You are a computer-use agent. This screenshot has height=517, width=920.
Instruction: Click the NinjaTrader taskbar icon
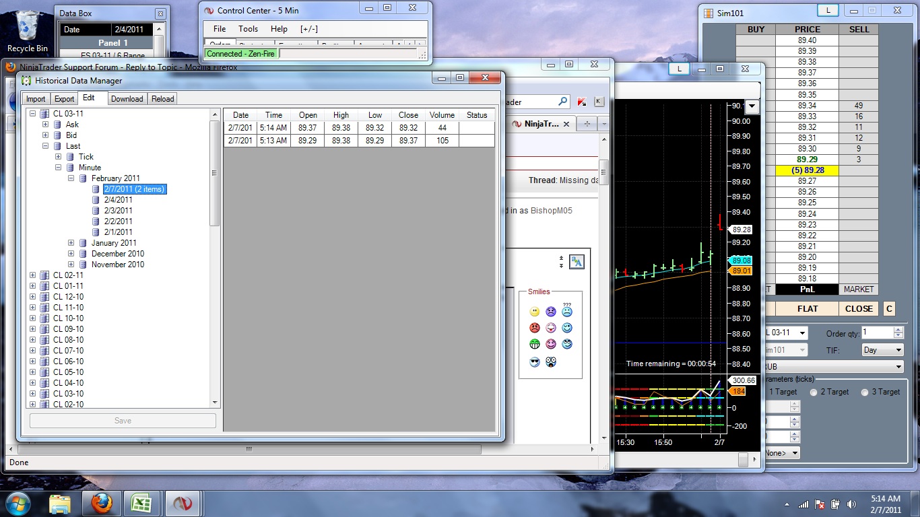pos(183,504)
